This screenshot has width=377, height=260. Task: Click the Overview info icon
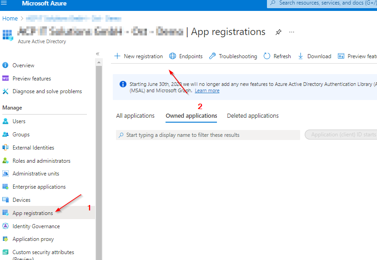click(5, 65)
